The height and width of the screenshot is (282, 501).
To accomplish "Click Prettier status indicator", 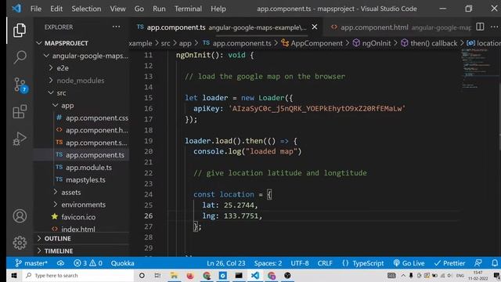I will point(449,263).
